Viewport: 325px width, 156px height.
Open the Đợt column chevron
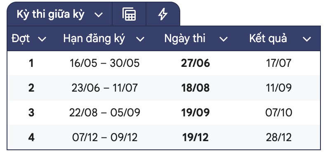pos(42,39)
